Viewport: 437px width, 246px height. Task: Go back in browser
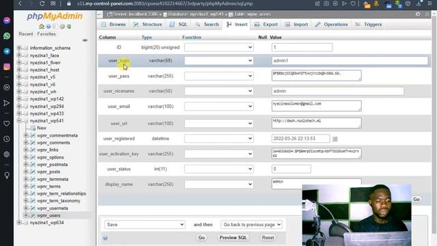click(20, 3)
